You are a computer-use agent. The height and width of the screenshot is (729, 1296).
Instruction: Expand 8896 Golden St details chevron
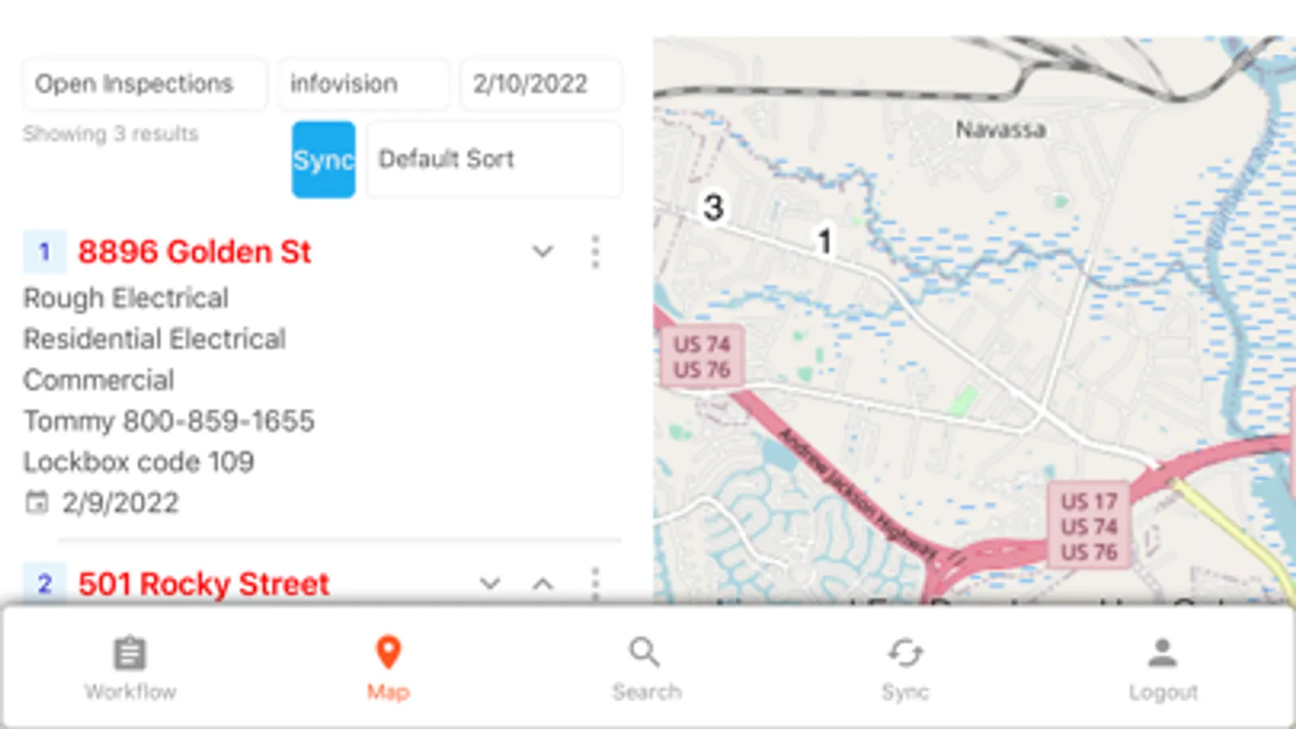point(543,252)
